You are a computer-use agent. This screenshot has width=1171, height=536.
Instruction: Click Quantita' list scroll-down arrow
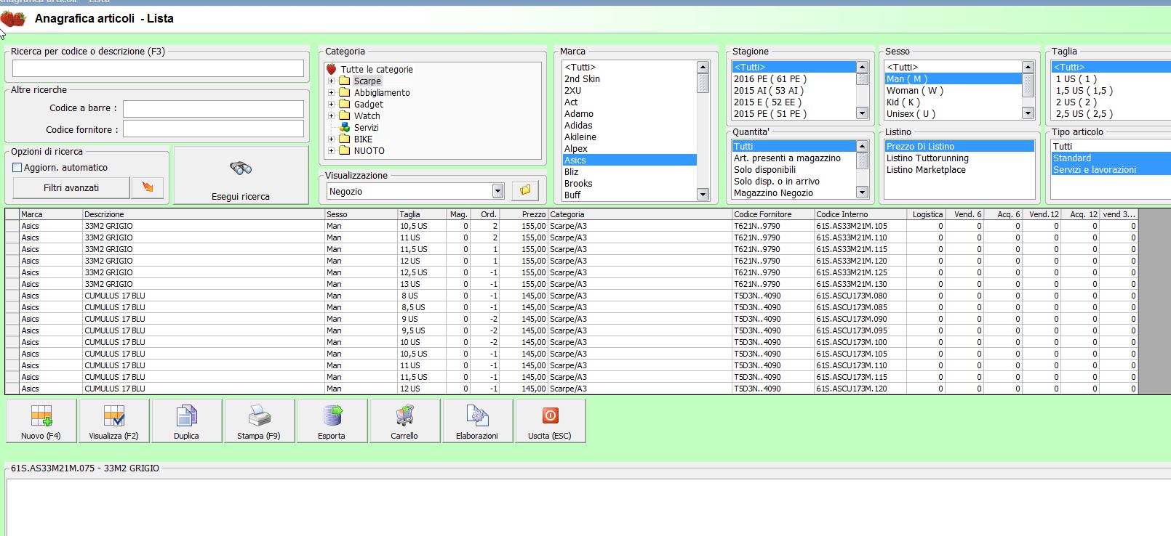862,192
